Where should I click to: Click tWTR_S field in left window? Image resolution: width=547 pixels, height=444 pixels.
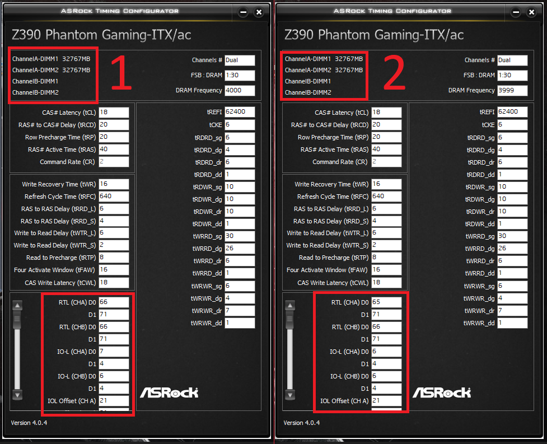coord(114,245)
